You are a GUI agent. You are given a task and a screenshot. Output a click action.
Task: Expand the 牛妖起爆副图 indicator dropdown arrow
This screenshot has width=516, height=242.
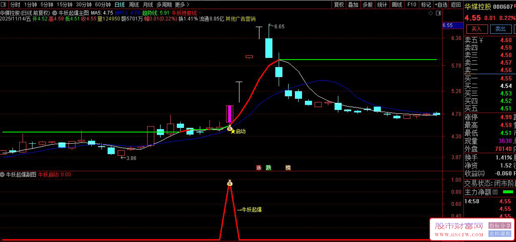(3, 175)
